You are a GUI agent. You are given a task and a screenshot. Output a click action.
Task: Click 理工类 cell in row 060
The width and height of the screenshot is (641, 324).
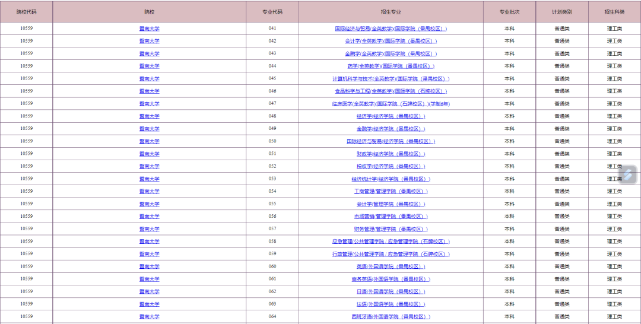pyautogui.click(x=615, y=266)
